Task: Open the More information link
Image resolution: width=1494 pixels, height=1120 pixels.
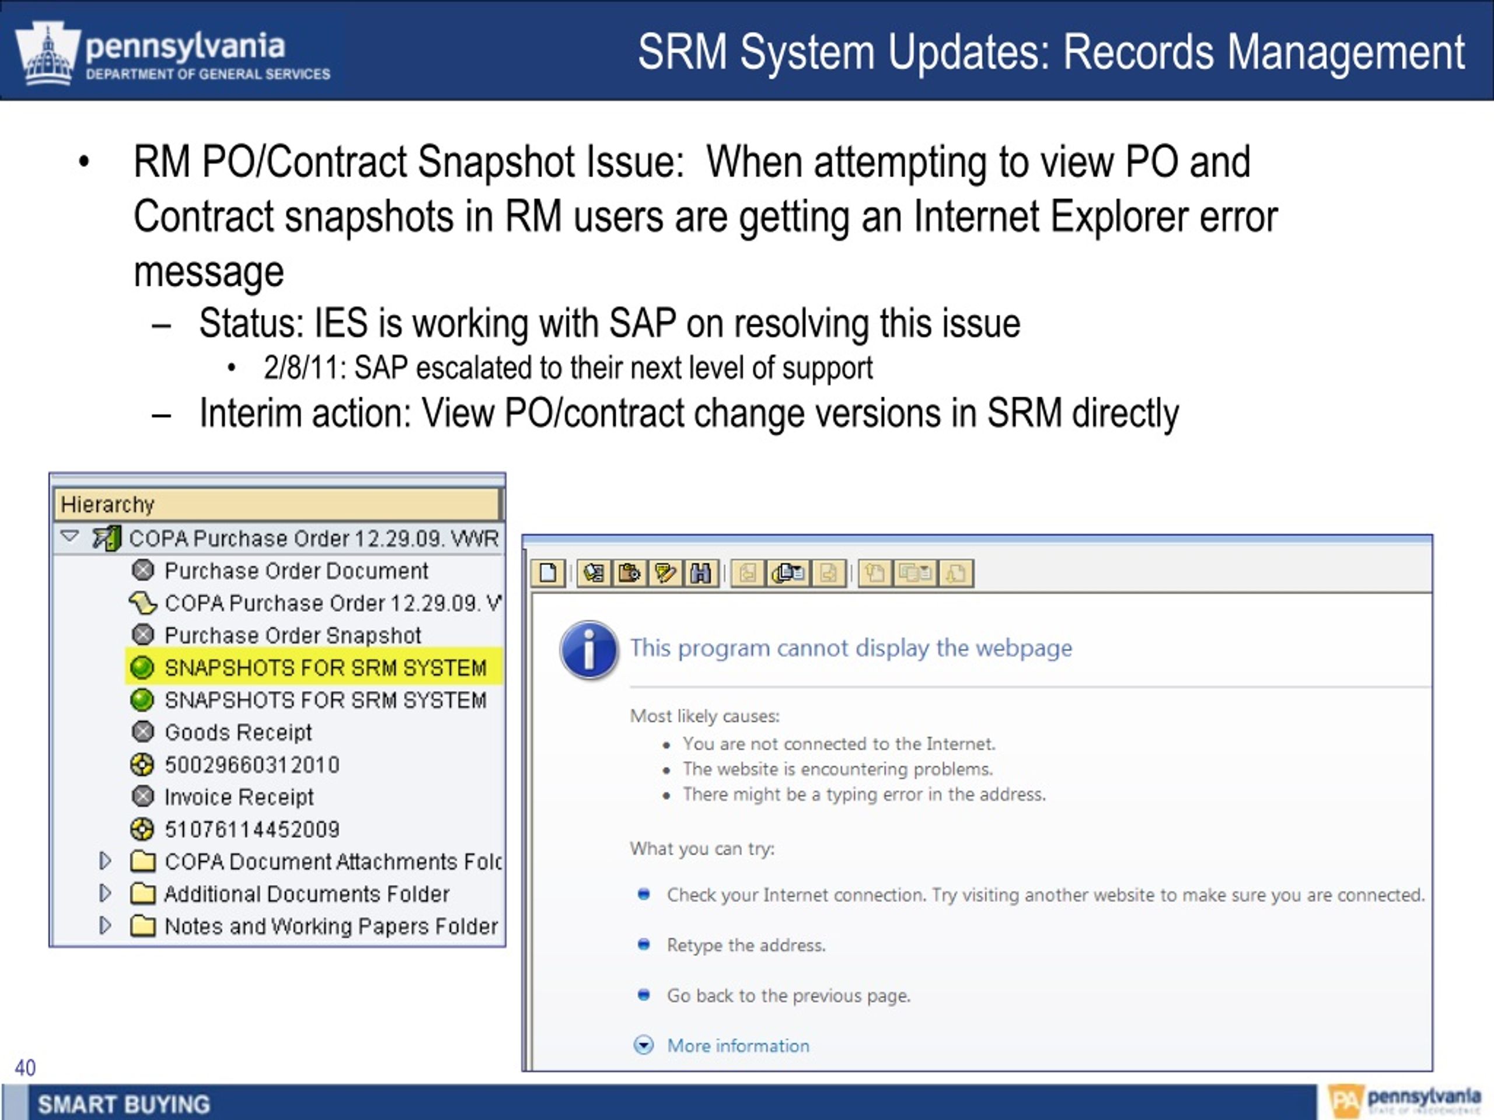Action: (738, 1046)
